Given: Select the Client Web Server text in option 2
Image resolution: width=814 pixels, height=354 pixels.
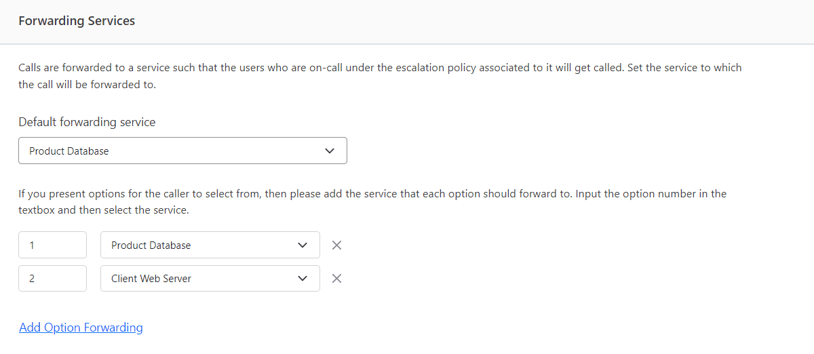Looking at the screenshot, I should (151, 279).
